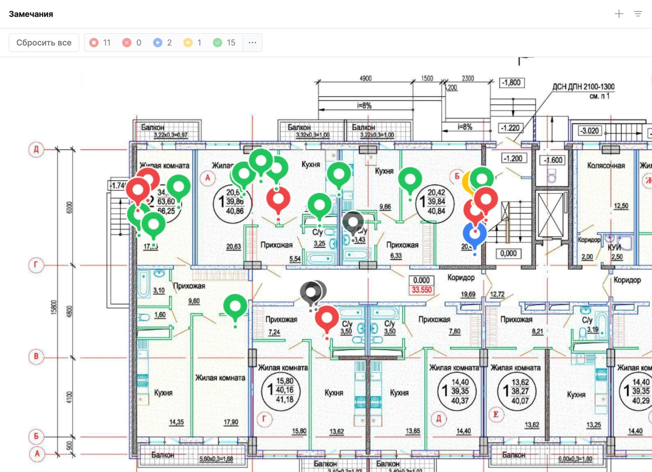Image resolution: width=652 pixels, height=472 pixels.
Task: Select the front red pin beside the -1.74 label
Action: tap(138, 190)
